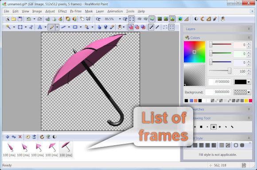The height and width of the screenshot is (170, 257).
Task: Open the Animation menu
Action: (x=115, y=12)
